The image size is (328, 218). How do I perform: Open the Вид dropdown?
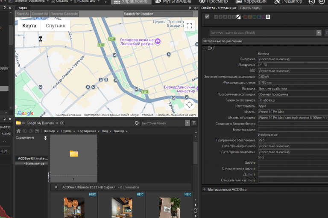(x=107, y=131)
